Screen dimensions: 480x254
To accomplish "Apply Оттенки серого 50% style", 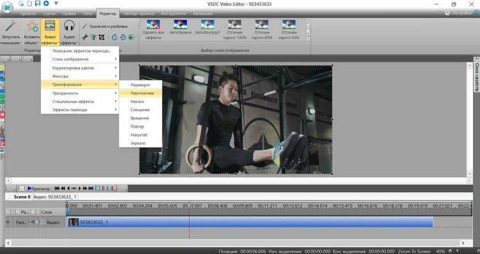I will [x=289, y=29].
